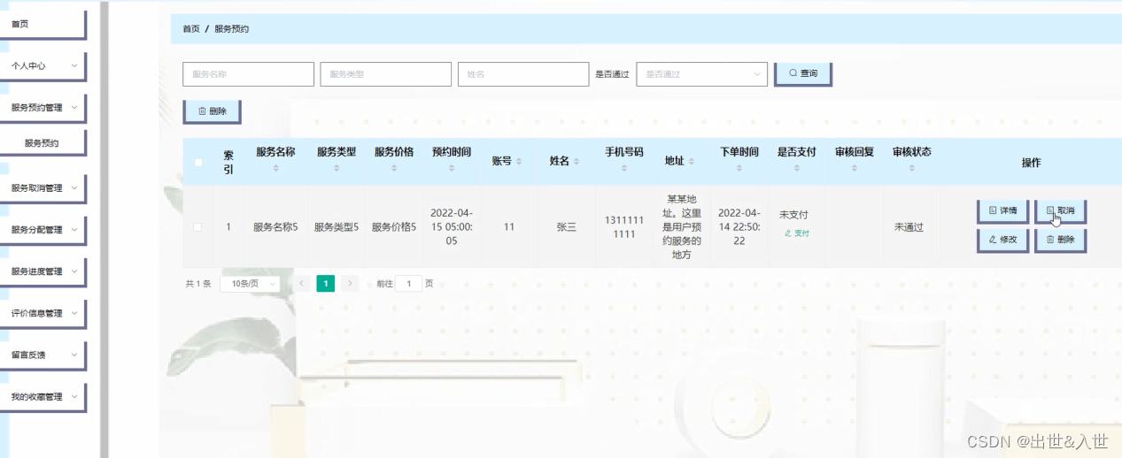This screenshot has width=1122, height=458.
Task: Click the 操作 column header
Action: (x=1032, y=163)
